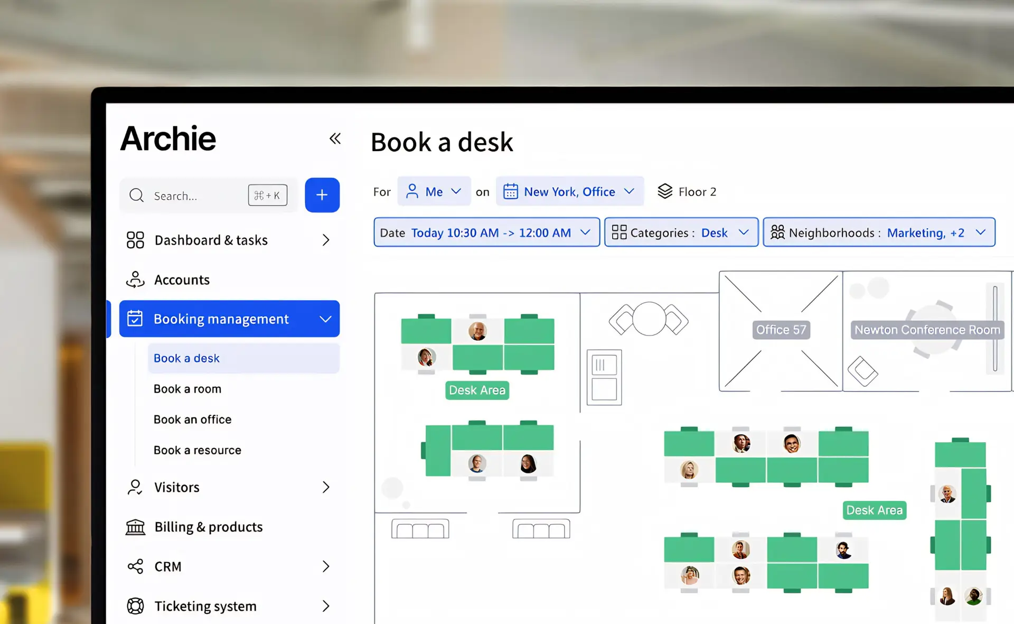Viewport: 1014px width, 624px height.
Task: Click the CRM share-nodes icon
Action: pyautogui.click(x=135, y=566)
